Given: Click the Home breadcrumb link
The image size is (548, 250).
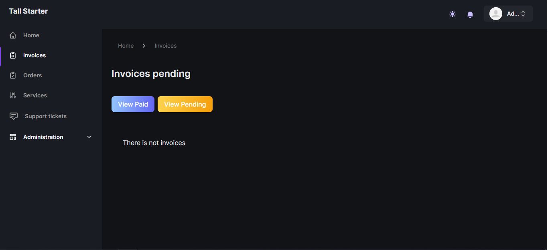Looking at the screenshot, I should 126,46.
